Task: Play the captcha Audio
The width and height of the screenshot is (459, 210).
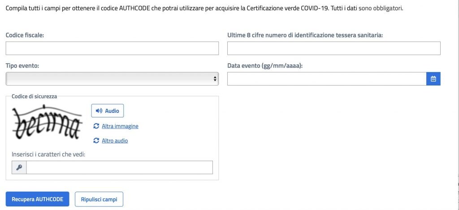Action: [x=108, y=111]
